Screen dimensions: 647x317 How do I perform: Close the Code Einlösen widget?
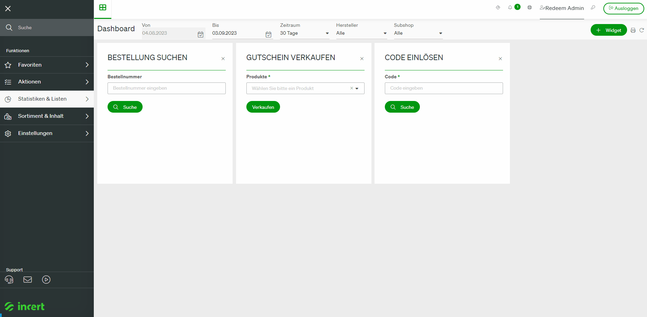pyautogui.click(x=500, y=59)
